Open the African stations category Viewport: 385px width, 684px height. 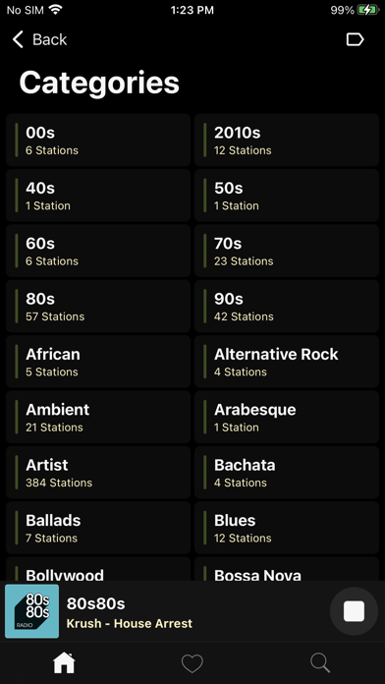click(98, 362)
